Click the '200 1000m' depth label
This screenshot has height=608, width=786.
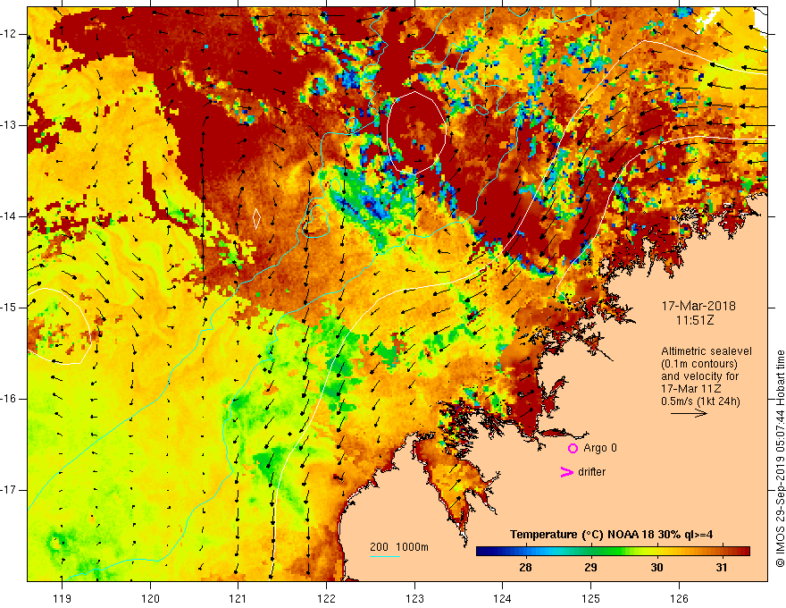click(x=399, y=547)
